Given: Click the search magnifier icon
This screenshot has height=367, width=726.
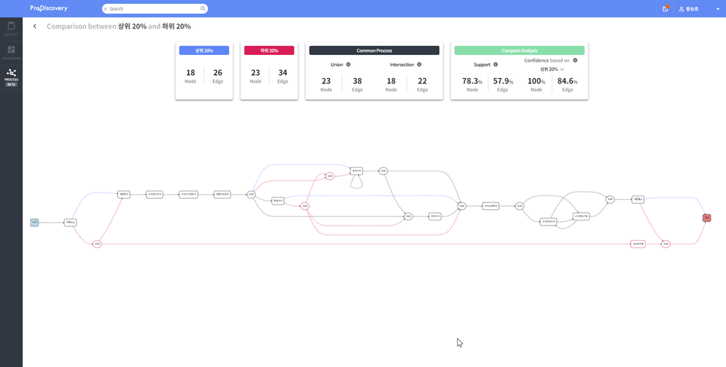Looking at the screenshot, I should coord(203,9).
